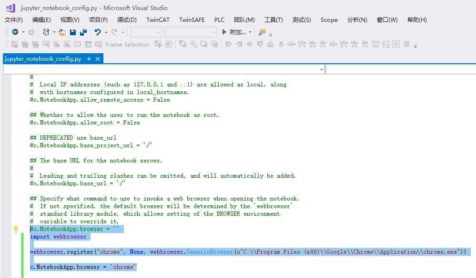Open the Attach button dropdown arrow
476x278 pixels.
click(x=250, y=32)
